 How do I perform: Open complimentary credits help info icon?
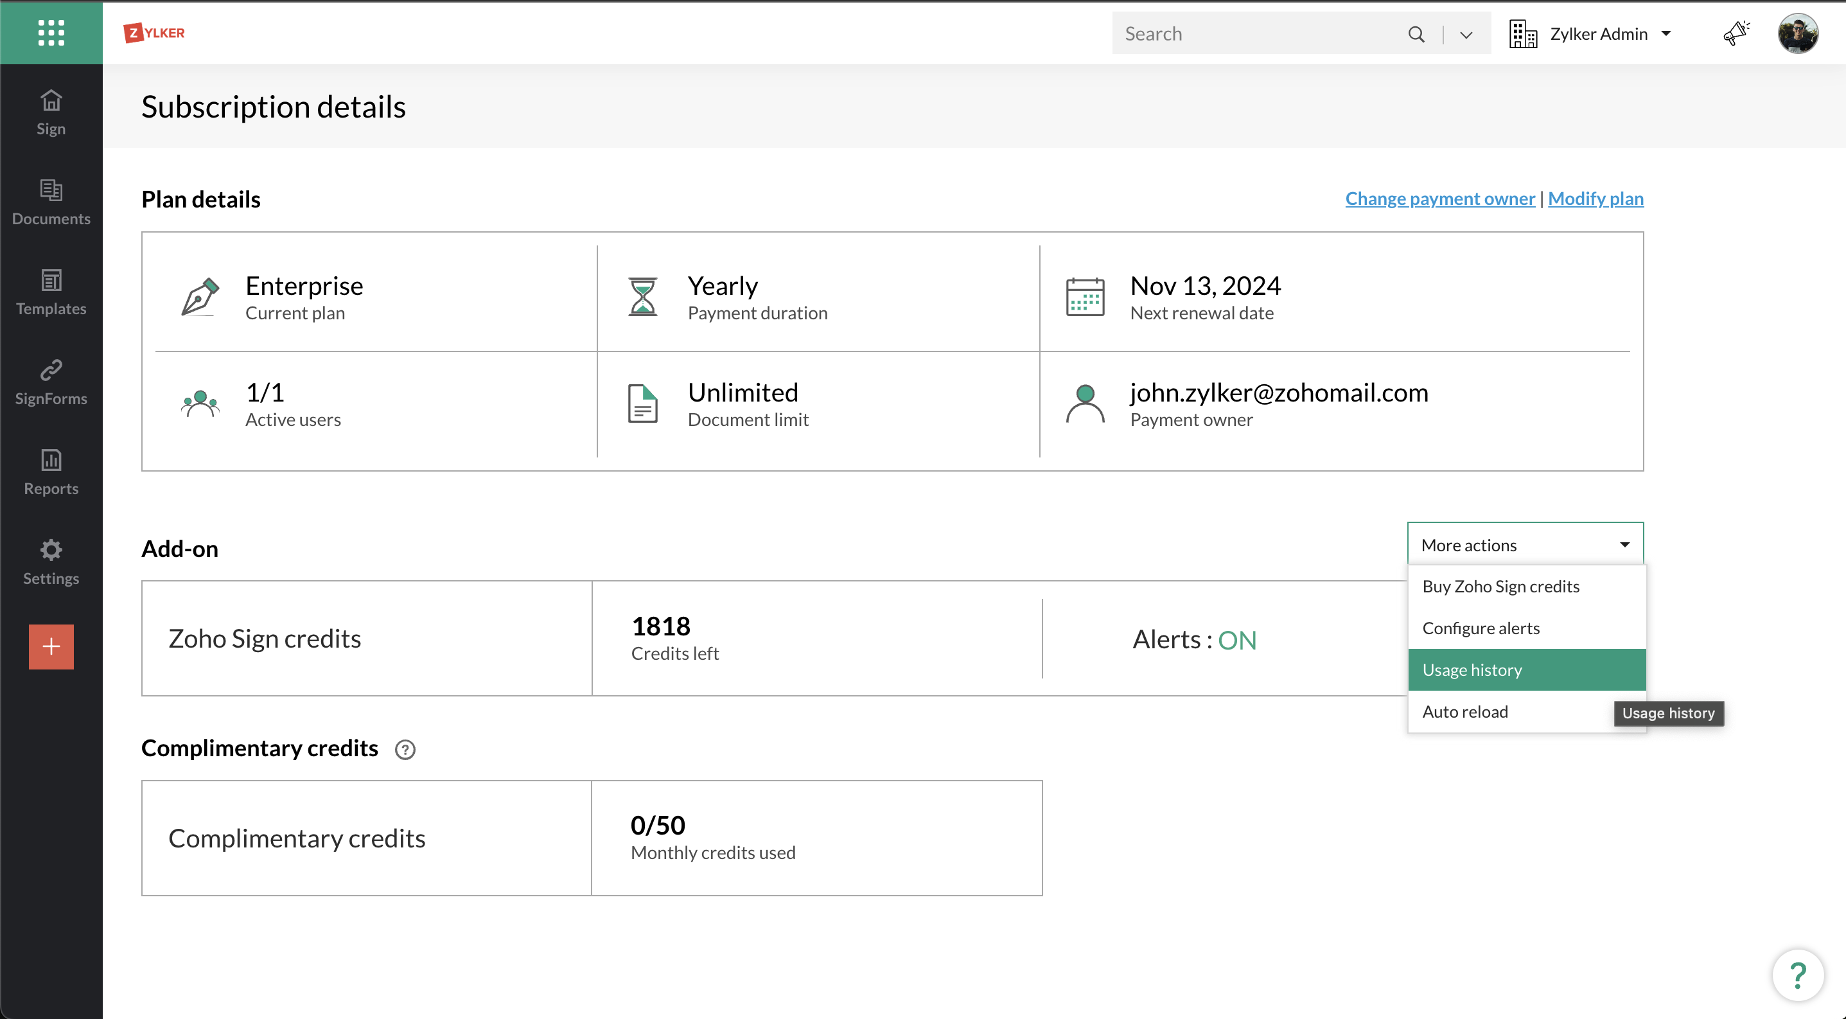(x=405, y=750)
